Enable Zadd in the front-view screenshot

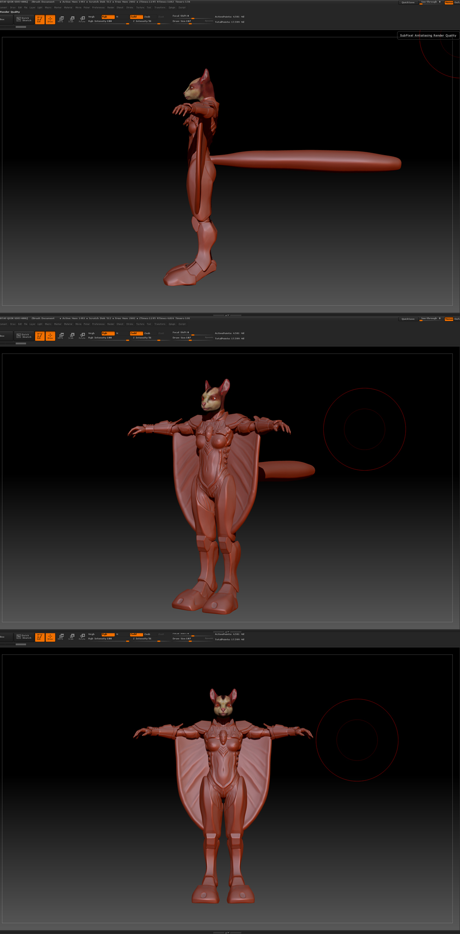point(136,634)
